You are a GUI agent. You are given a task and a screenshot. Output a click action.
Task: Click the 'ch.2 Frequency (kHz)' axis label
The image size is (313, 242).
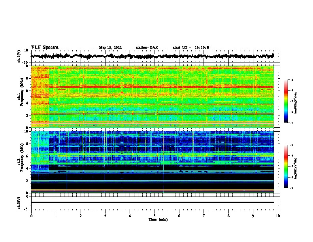click(20, 157)
